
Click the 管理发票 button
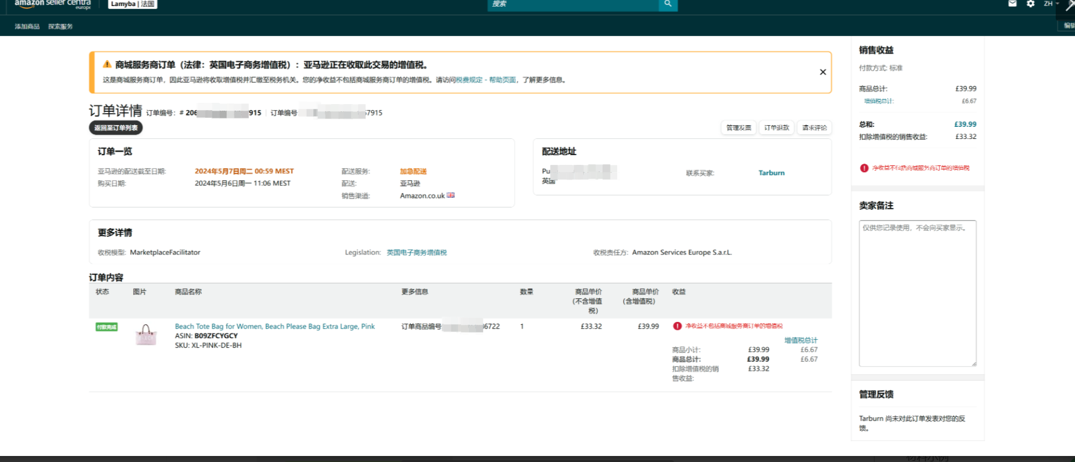(x=739, y=128)
